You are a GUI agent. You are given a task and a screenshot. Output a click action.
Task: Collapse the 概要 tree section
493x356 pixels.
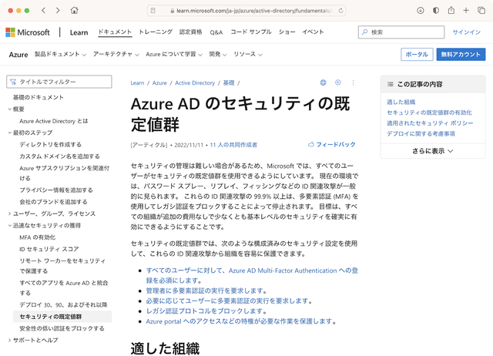point(10,109)
